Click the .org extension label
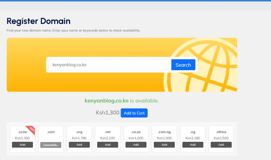 [79, 132]
